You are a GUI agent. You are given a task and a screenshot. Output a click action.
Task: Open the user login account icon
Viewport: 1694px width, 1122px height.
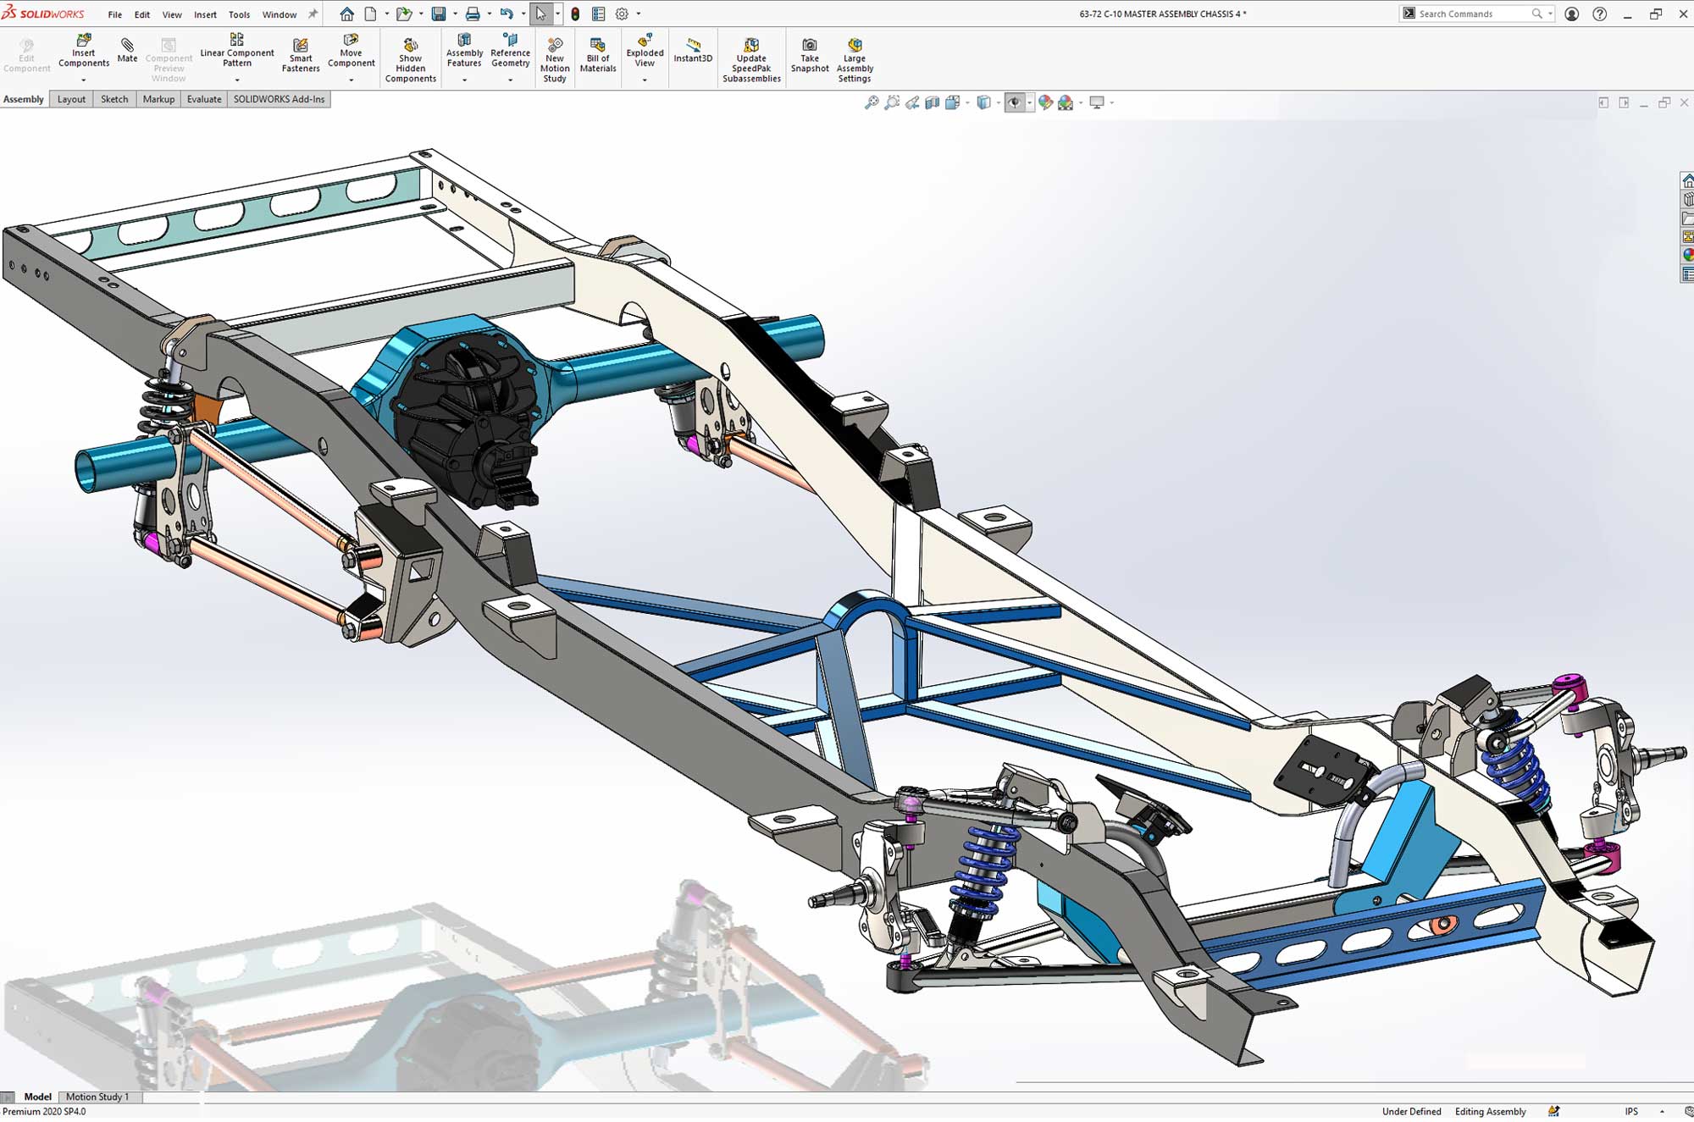tap(1572, 14)
